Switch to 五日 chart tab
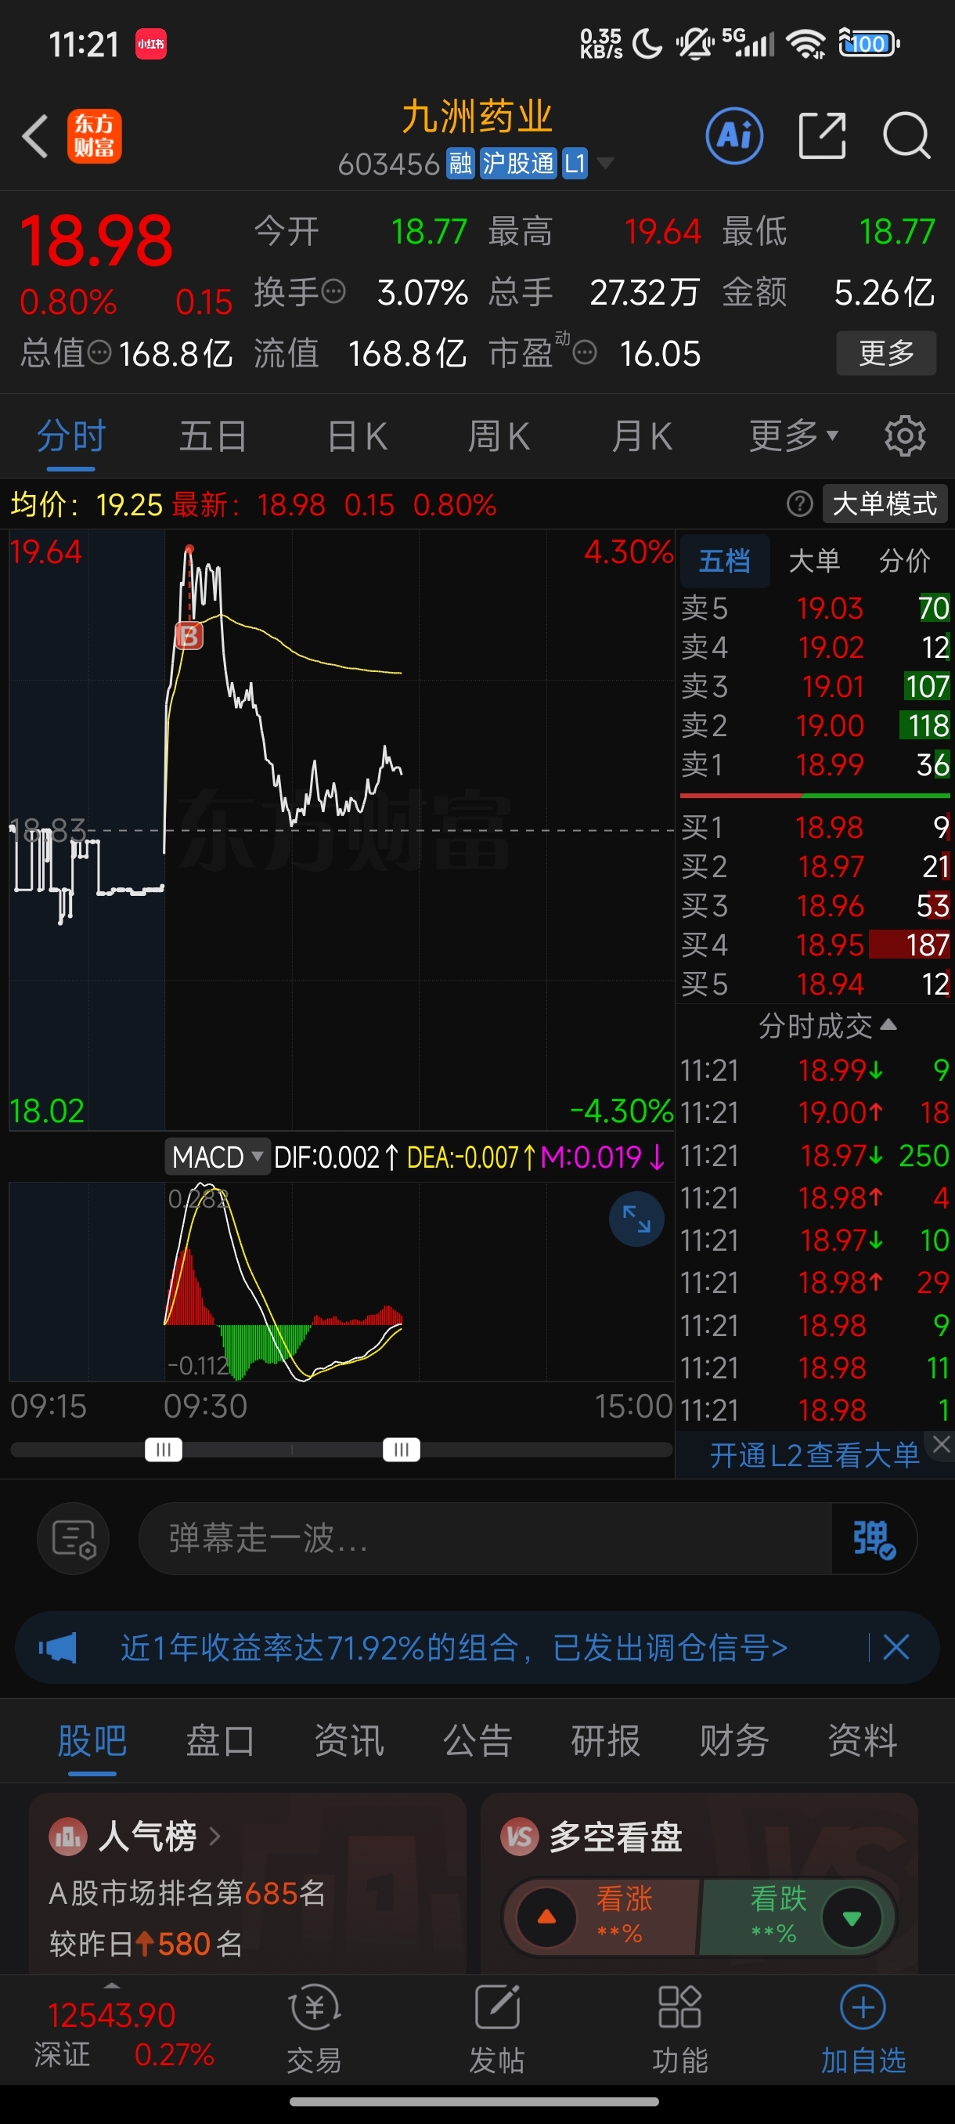This screenshot has width=955, height=2124. tap(213, 435)
